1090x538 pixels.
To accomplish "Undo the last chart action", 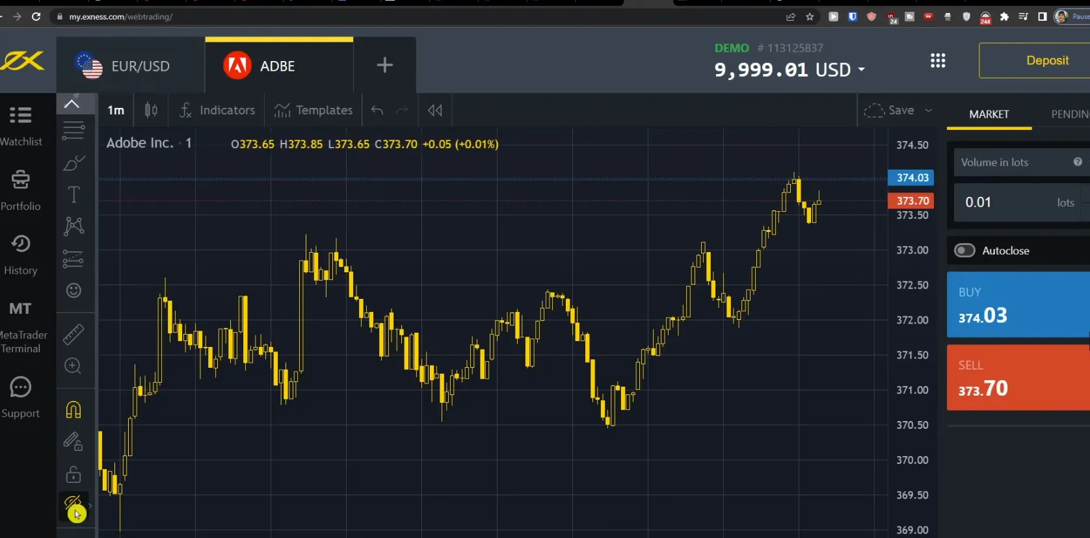I will [377, 110].
